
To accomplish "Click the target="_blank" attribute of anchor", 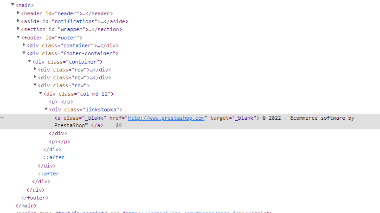I will [233, 118].
